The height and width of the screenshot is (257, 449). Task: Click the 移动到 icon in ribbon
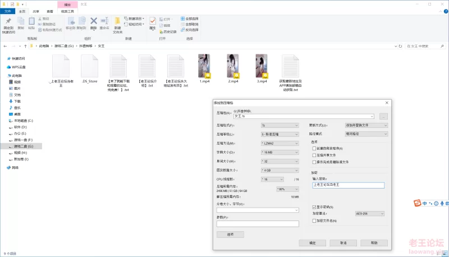(x=71, y=21)
